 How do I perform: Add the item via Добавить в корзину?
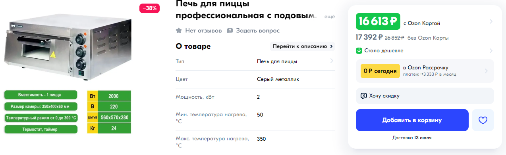(x=412, y=120)
